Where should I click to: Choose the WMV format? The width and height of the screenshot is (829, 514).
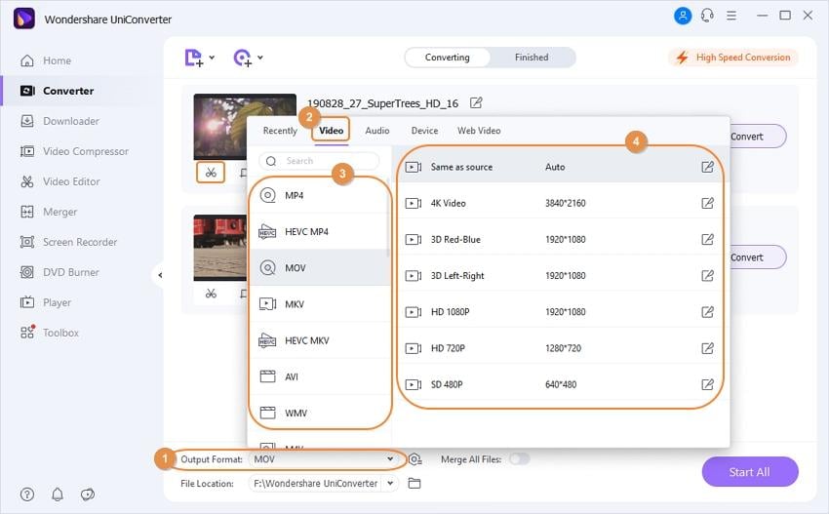(x=319, y=413)
